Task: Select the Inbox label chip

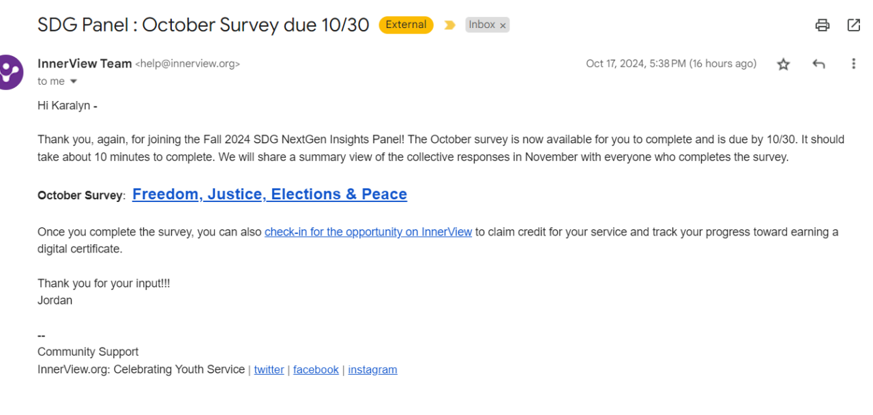Action: pos(482,25)
